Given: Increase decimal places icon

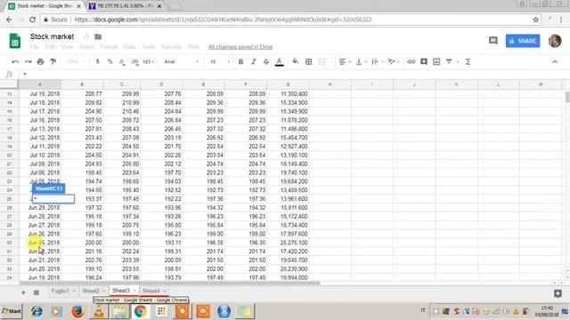Looking at the screenshot, I should tap(134, 62).
